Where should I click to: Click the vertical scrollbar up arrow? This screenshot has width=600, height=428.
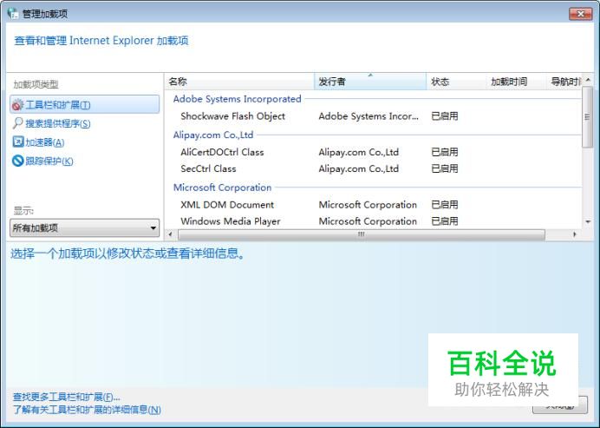click(588, 80)
